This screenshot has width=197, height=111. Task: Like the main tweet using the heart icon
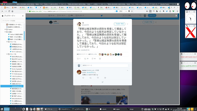(93, 59)
